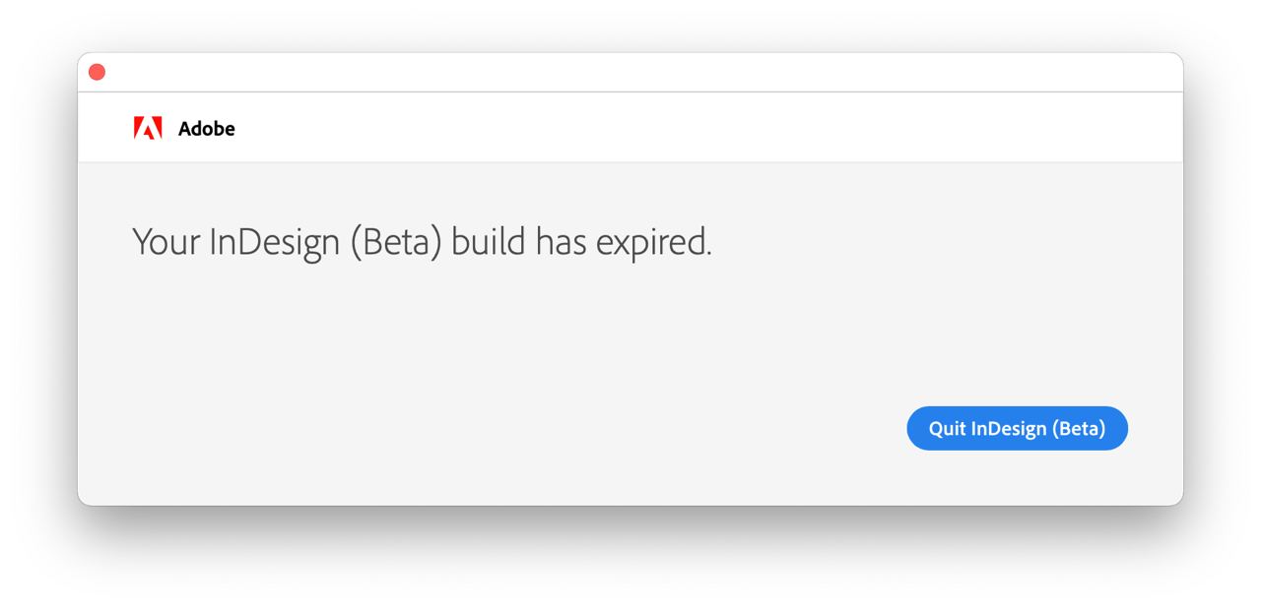
Task: Click the gray area left of the Quit button
Action: [690, 429]
